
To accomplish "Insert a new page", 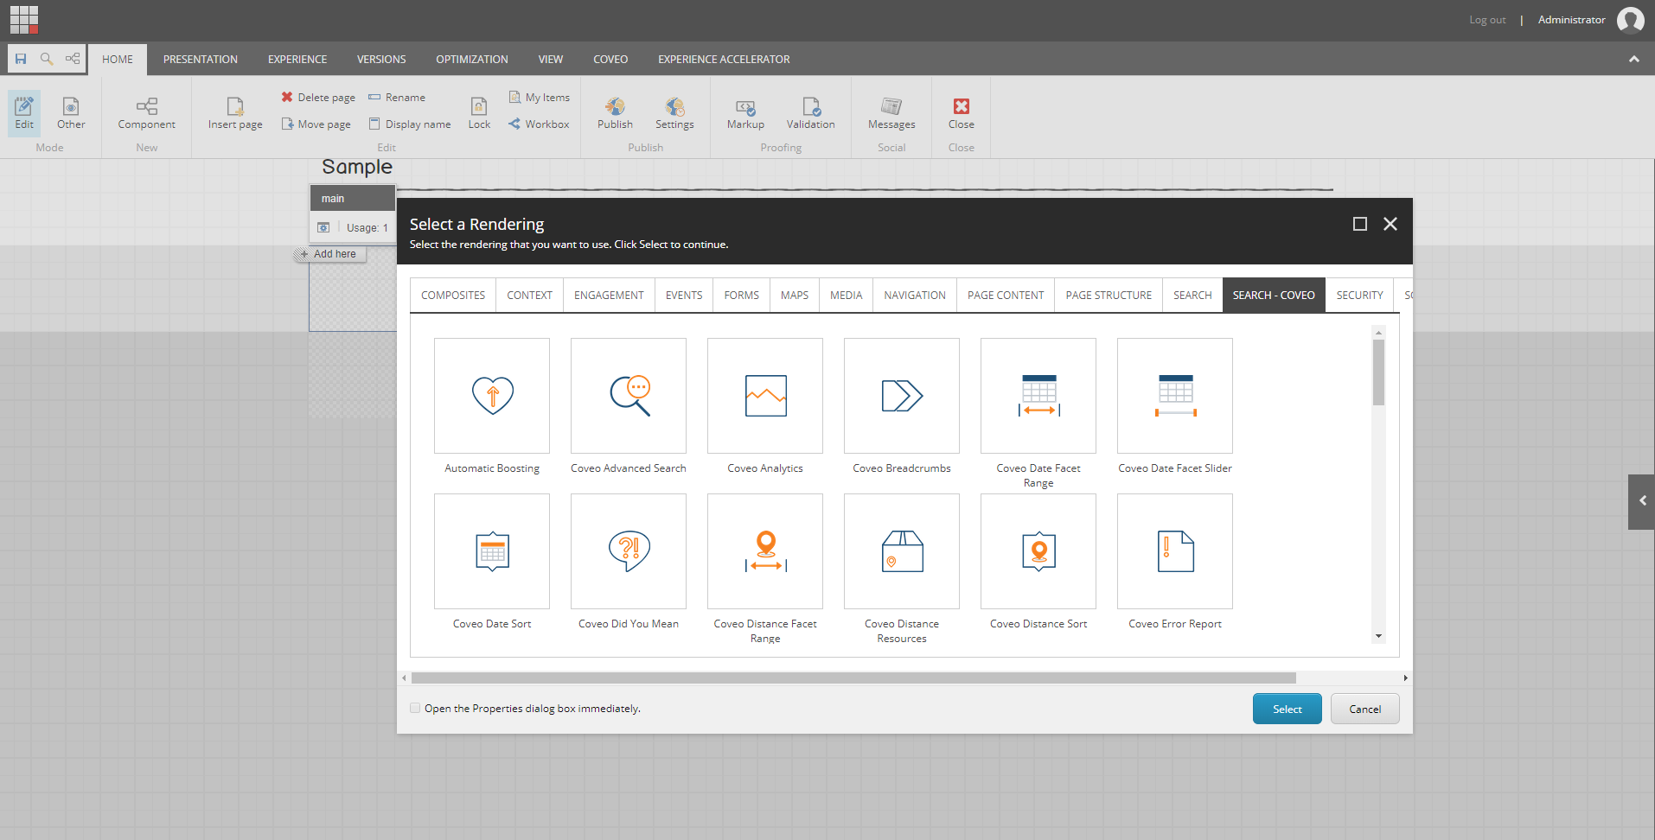I will pyautogui.click(x=234, y=115).
